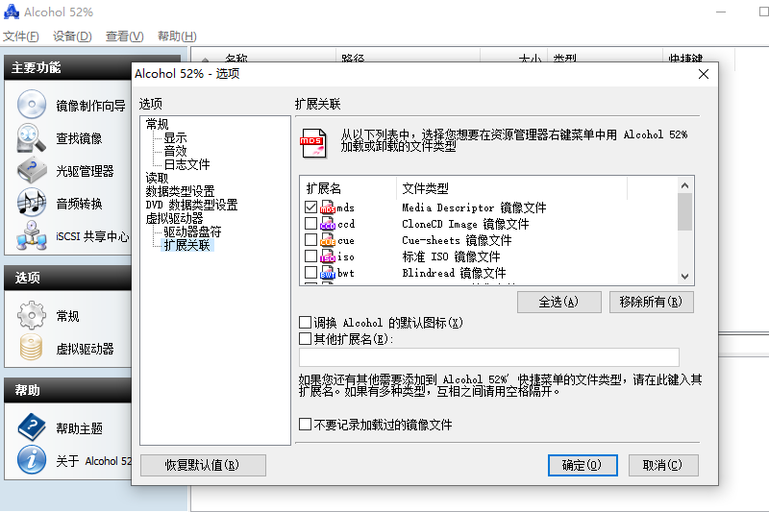This screenshot has height=512, width=769.
Task: Select 扩展关联 in the options tree
Action: click(x=186, y=245)
